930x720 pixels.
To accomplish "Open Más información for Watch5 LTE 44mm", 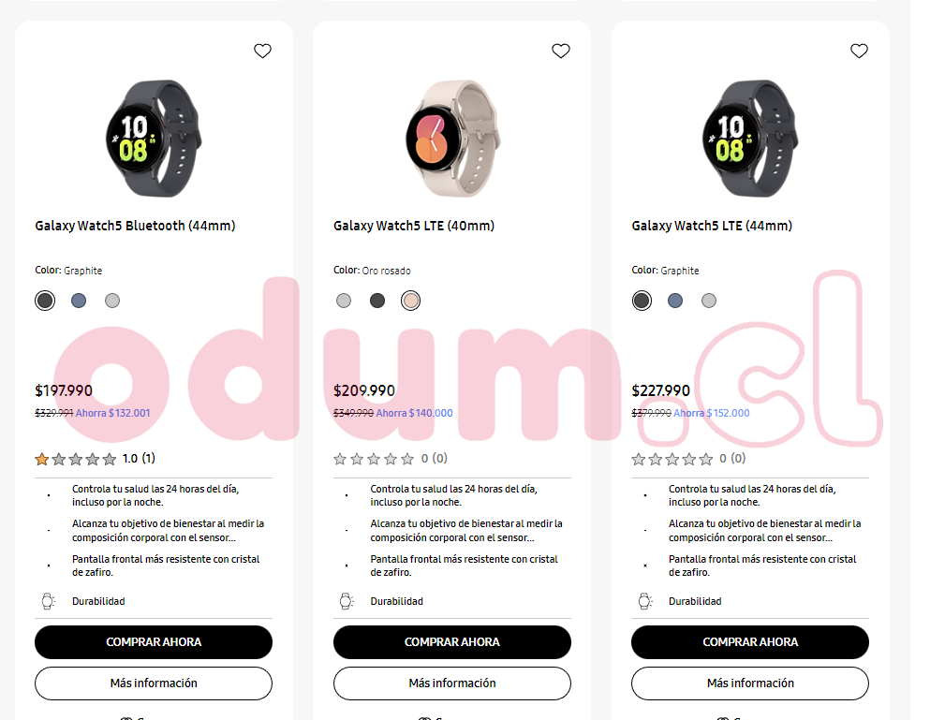I will tap(750, 683).
